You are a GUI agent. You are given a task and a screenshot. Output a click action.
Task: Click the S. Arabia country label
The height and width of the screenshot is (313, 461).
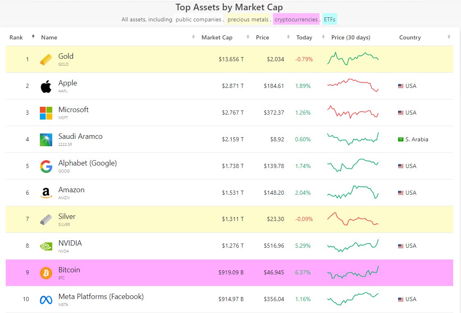(x=417, y=140)
